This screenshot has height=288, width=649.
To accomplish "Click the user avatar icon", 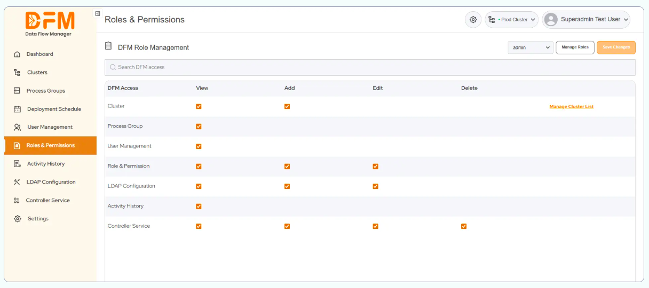I will point(551,20).
